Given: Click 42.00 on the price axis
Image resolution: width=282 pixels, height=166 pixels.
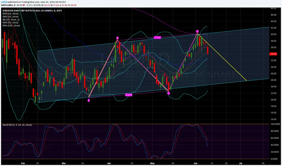Looking at the screenshot, I should click(273, 28).
